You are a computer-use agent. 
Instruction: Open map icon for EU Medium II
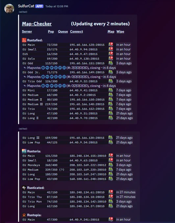(111, 99)
